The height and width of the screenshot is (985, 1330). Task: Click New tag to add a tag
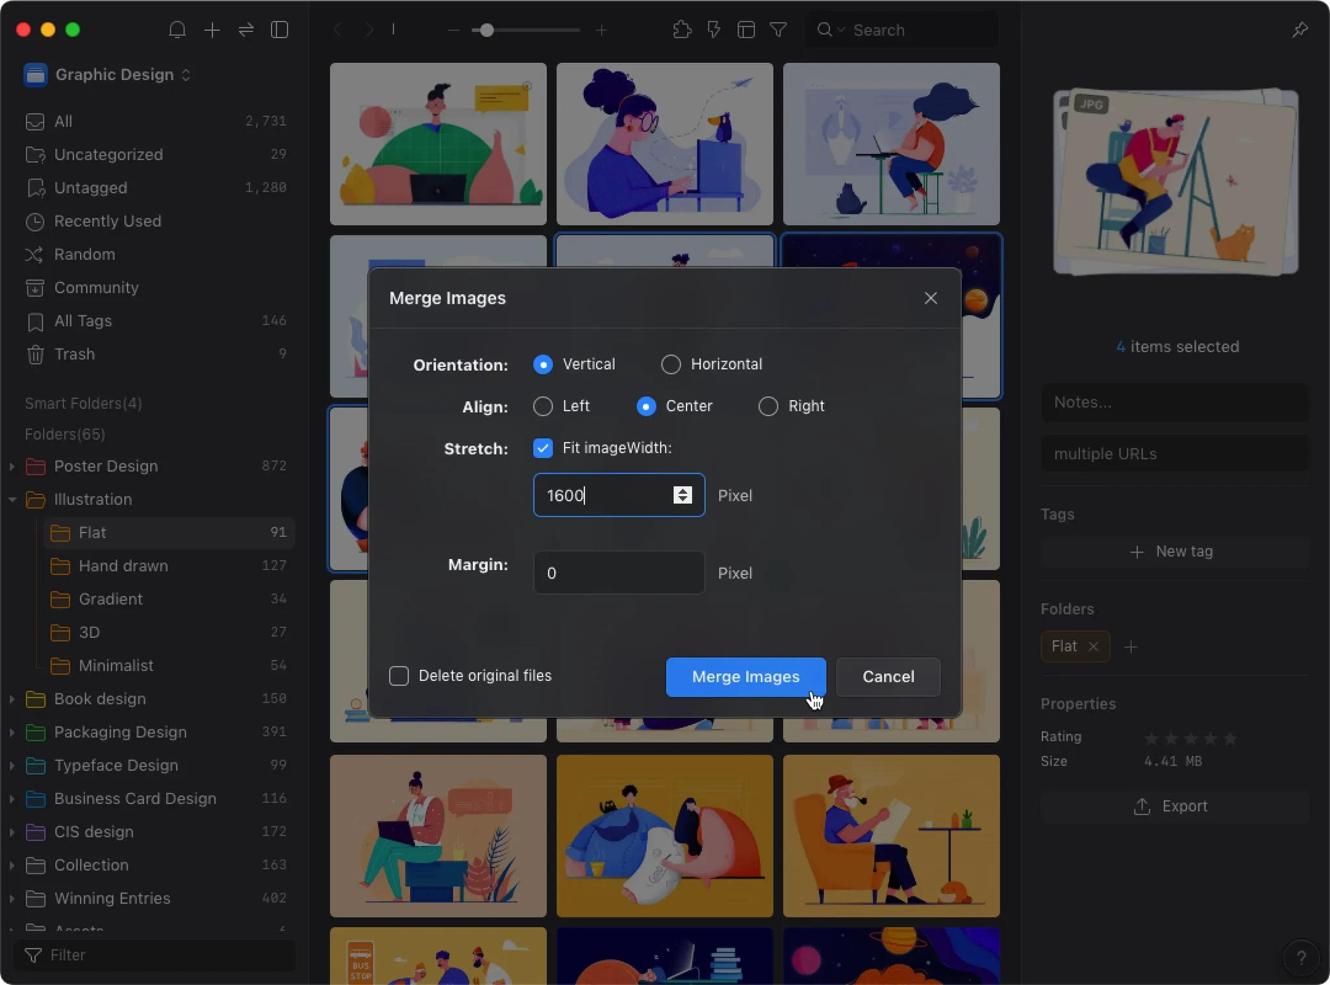[x=1175, y=551]
